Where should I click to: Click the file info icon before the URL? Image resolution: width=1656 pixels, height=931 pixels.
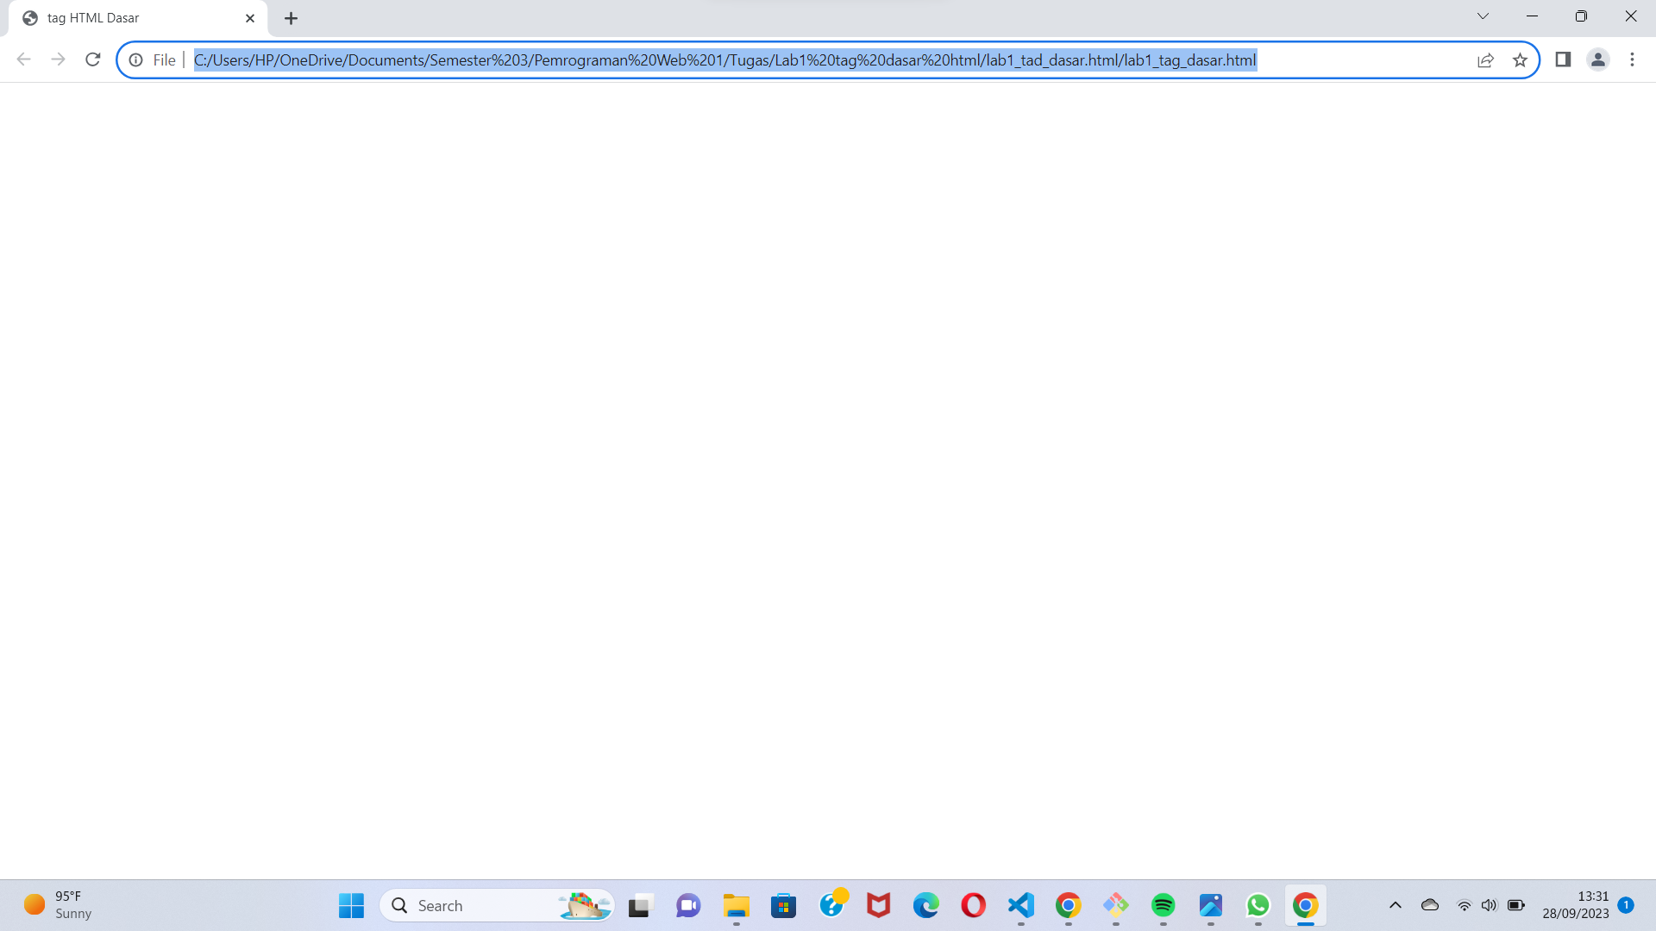136,60
